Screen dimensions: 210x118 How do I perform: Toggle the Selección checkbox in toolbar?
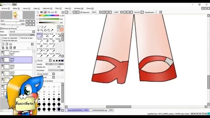pos(81,12)
